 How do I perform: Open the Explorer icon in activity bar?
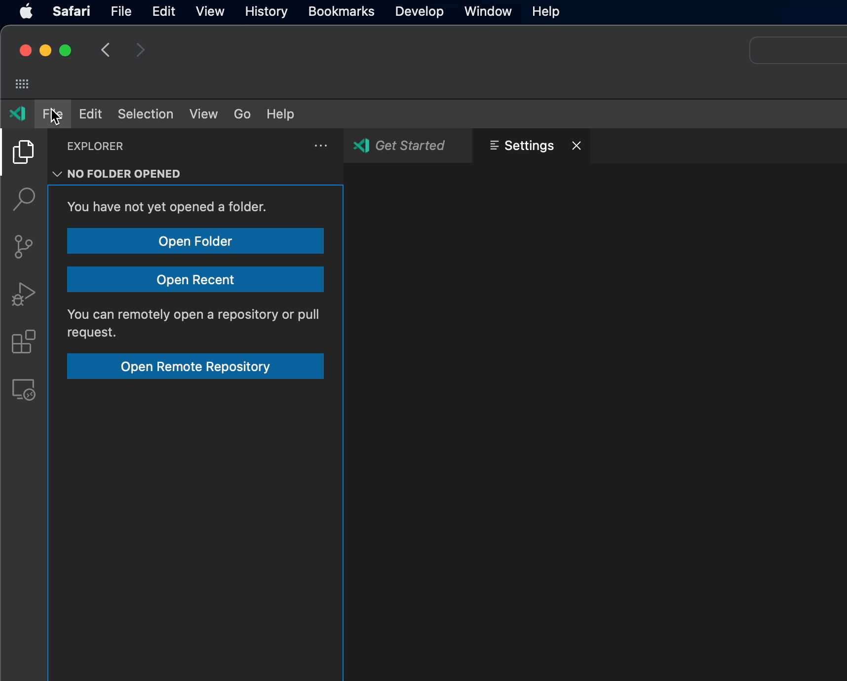coord(23,152)
